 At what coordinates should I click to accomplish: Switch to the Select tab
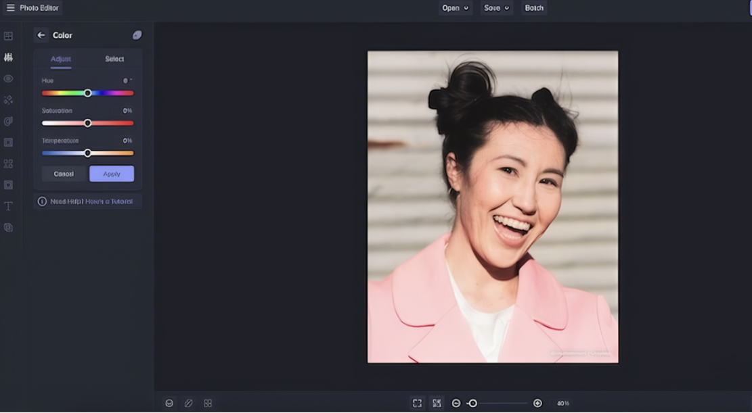pyautogui.click(x=114, y=59)
